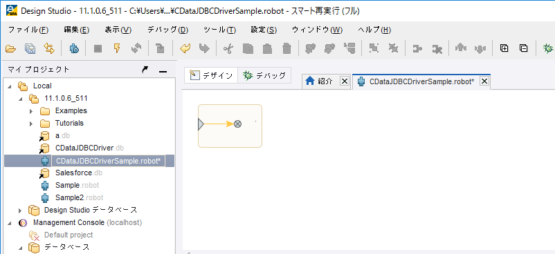
Task: Open the ウィンドウ menu
Action: pyautogui.click(x=317, y=30)
